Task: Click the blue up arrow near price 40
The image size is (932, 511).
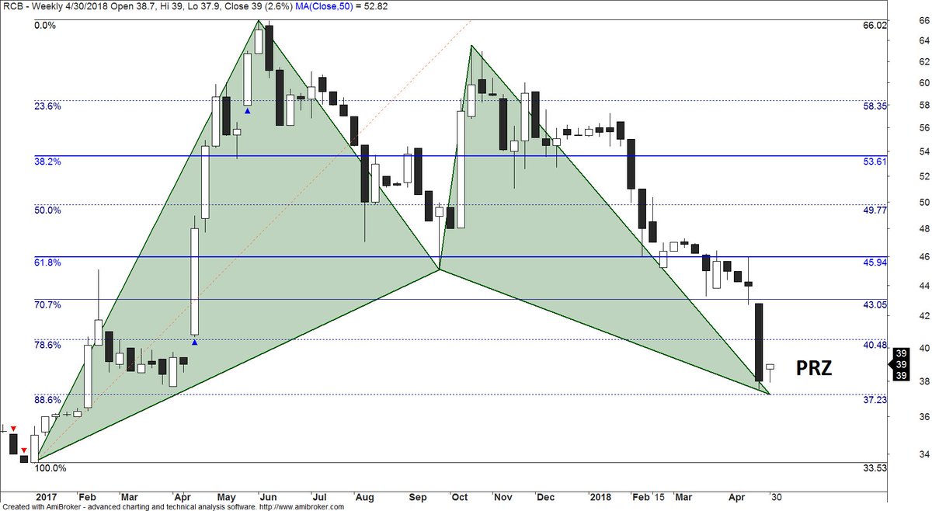Action: 194,341
